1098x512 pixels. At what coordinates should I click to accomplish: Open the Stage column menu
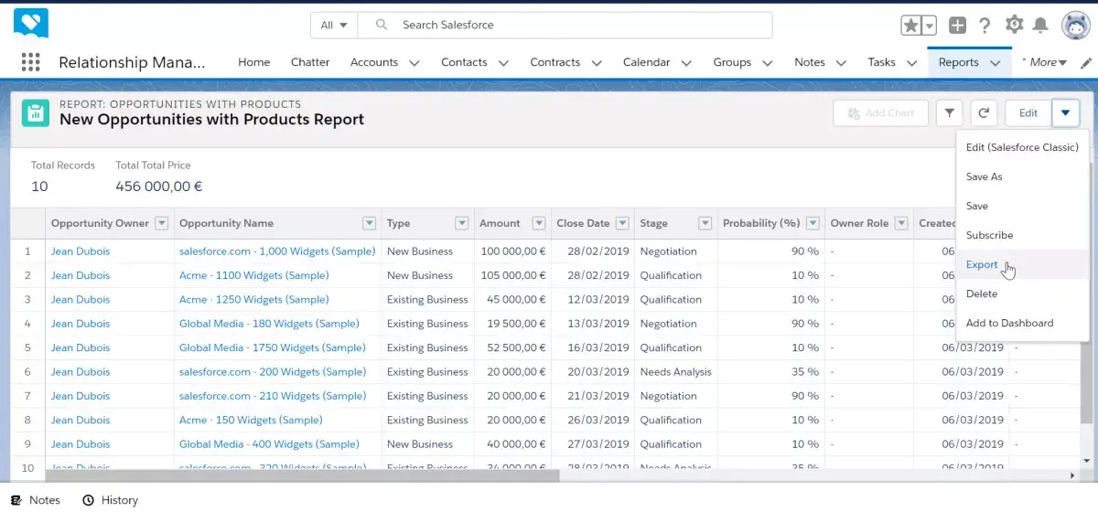coord(705,223)
